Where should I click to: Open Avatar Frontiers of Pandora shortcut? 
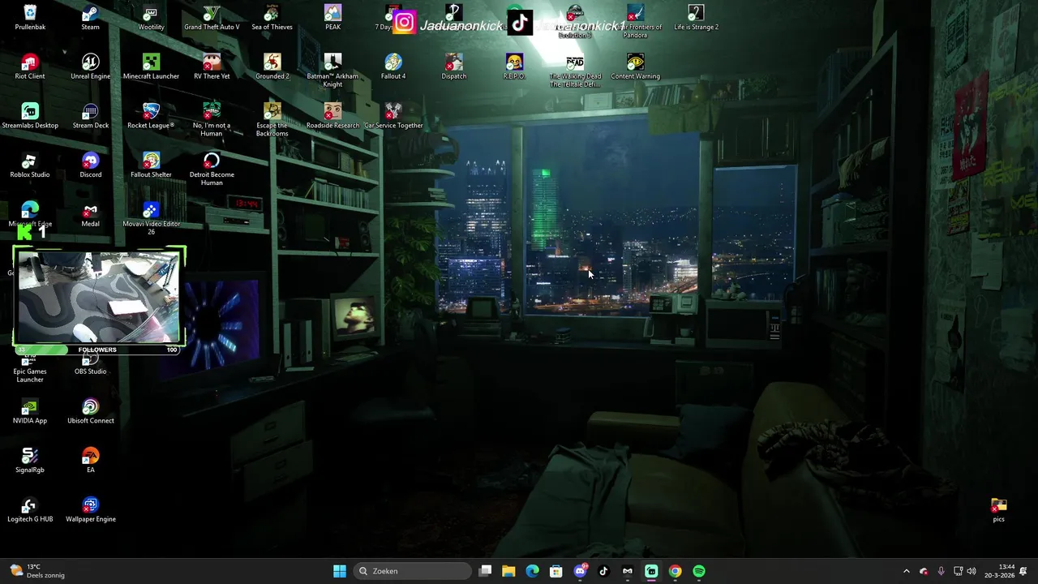(x=635, y=22)
